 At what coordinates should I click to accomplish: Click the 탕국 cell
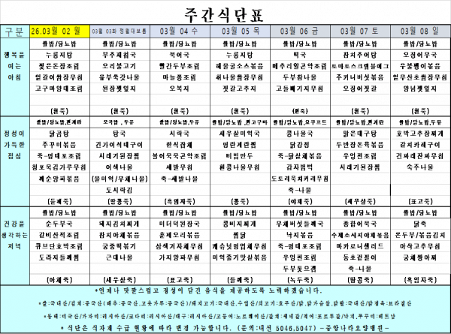click(119, 134)
